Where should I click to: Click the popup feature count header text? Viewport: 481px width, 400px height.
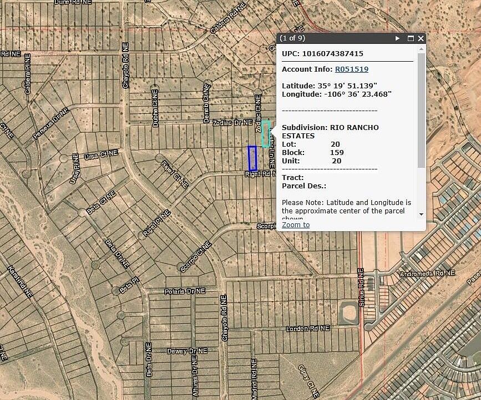click(x=292, y=38)
